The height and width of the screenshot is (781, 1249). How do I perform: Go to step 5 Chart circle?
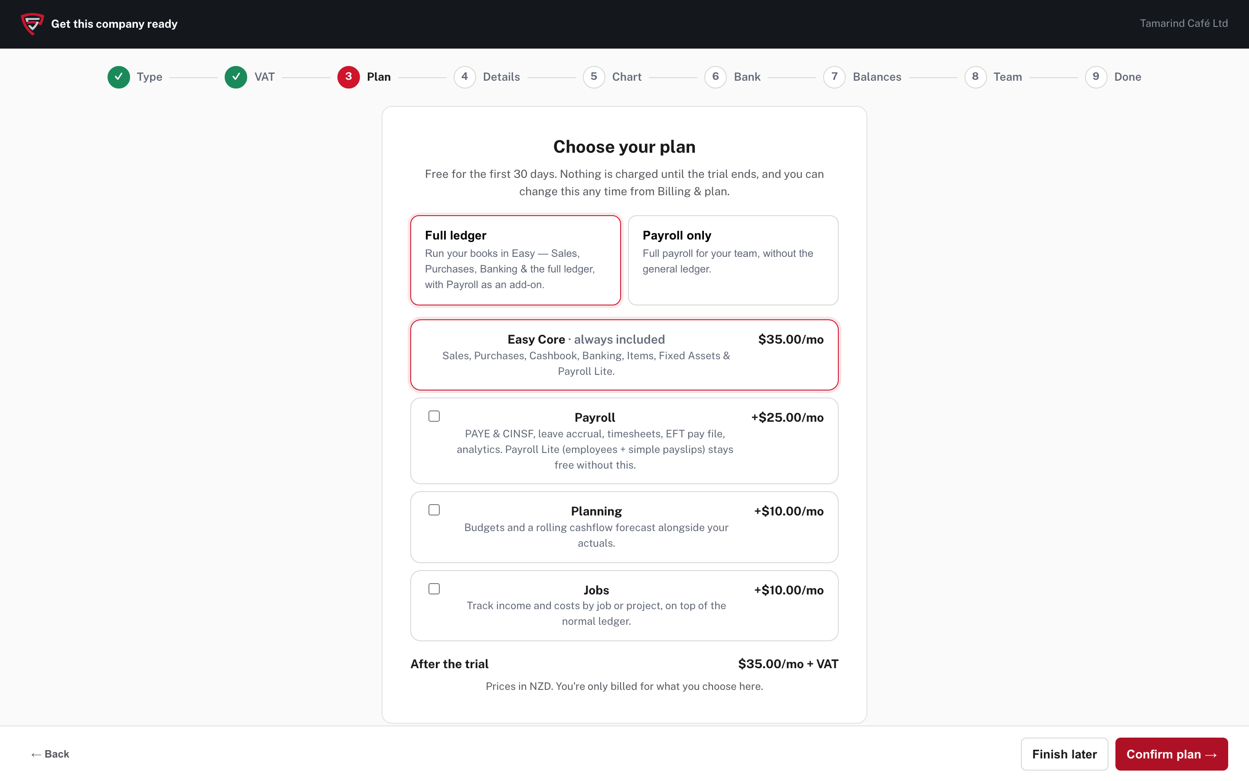pos(594,77)
